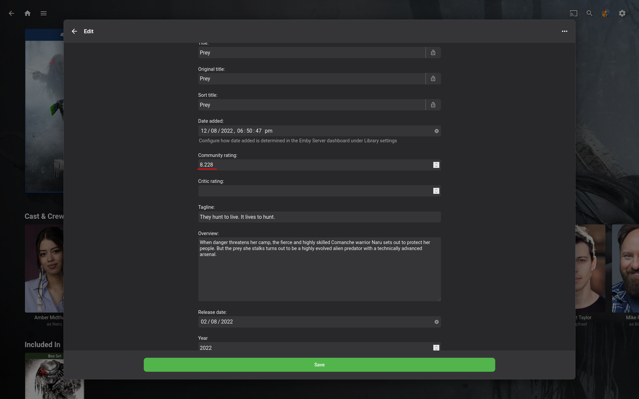Open the hamburger navigation menu
This screenshot has height=399, width=639.
(44, 13)
